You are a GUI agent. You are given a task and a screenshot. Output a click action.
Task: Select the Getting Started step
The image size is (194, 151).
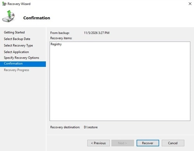14,32
